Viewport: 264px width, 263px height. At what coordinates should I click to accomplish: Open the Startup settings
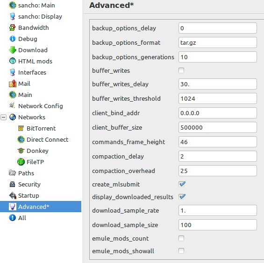(x=29, y=195)
